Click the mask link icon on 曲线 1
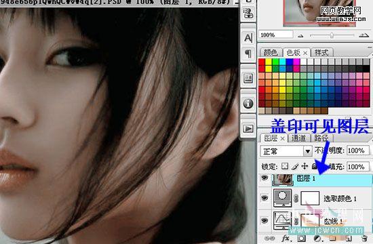This screenshot has height=244, width=373. coord(296,222)
